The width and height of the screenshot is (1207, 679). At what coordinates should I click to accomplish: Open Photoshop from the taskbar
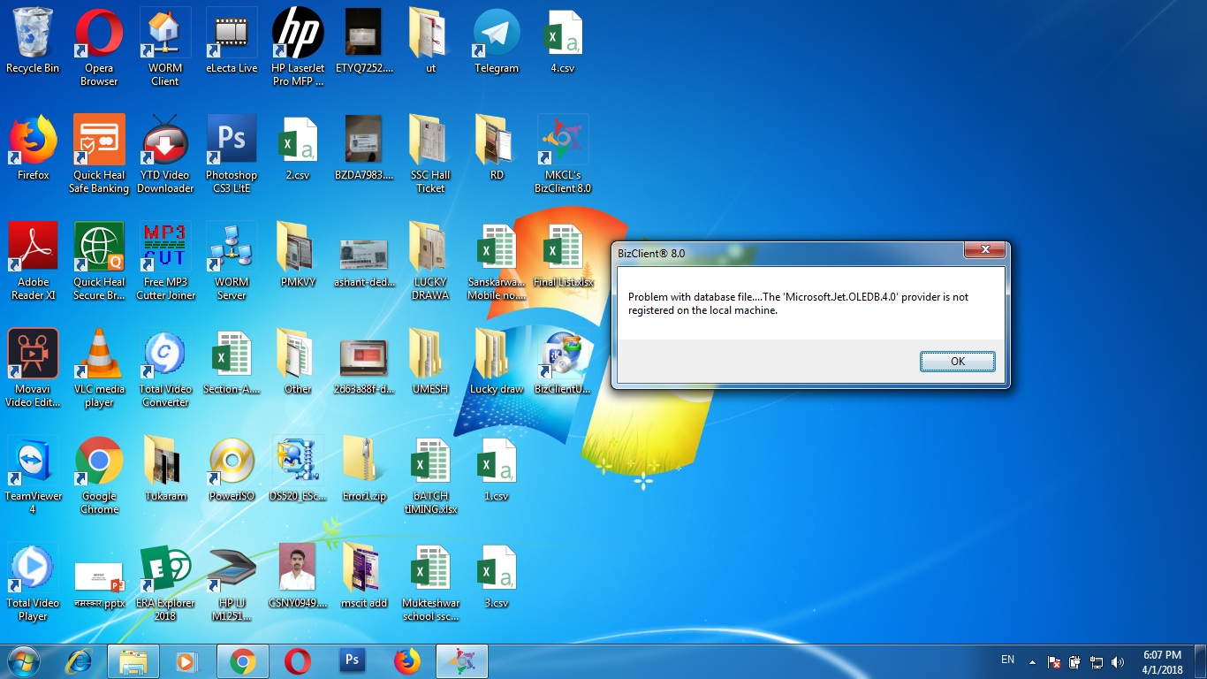click(352, 661)
